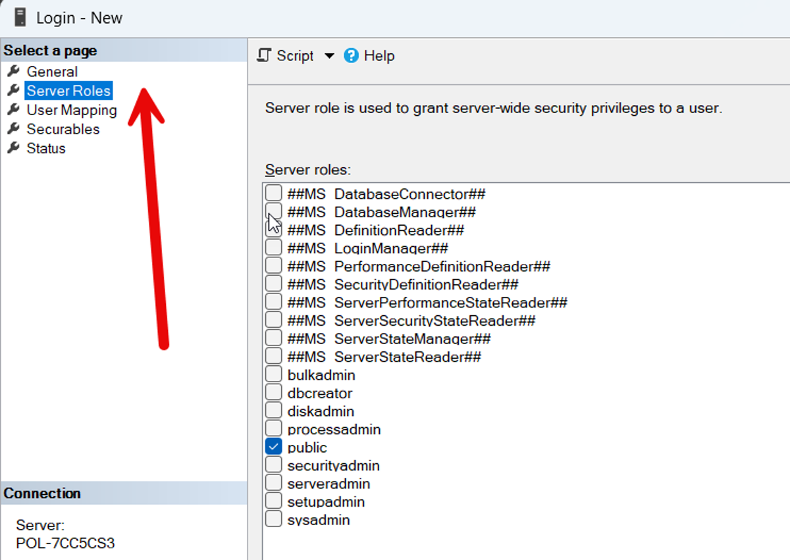This screenshot has width=790, height=560.
Task: Click the wrench icon beside User Mapping
Action: pos(13,109)
